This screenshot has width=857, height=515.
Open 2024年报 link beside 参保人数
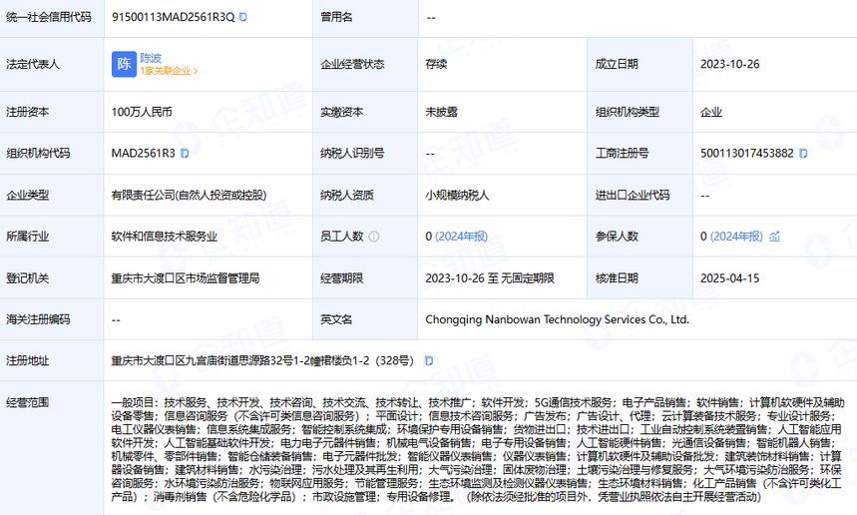pyautogui.click(x=736, y=237)
